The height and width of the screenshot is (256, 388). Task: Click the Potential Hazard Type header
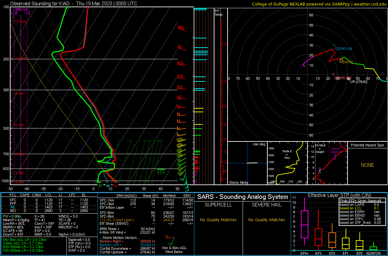[x=367, y=145]
